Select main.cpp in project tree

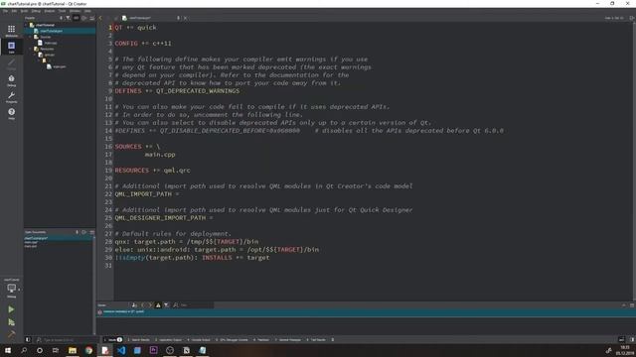51,43
